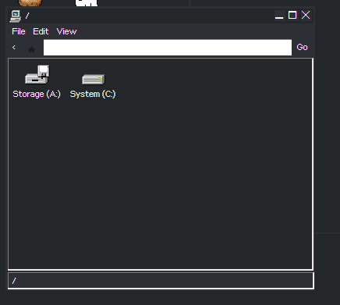Maximize the file explorer window

point(292,15)
